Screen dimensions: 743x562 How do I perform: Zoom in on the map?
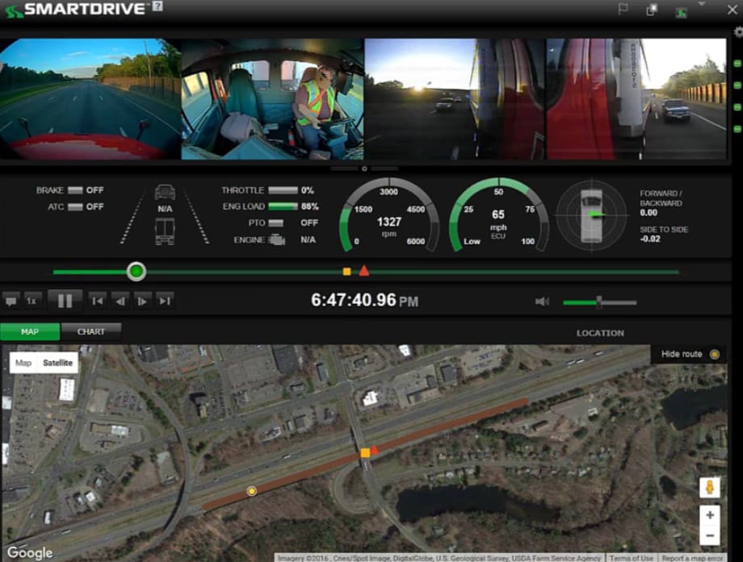[709, 514]
